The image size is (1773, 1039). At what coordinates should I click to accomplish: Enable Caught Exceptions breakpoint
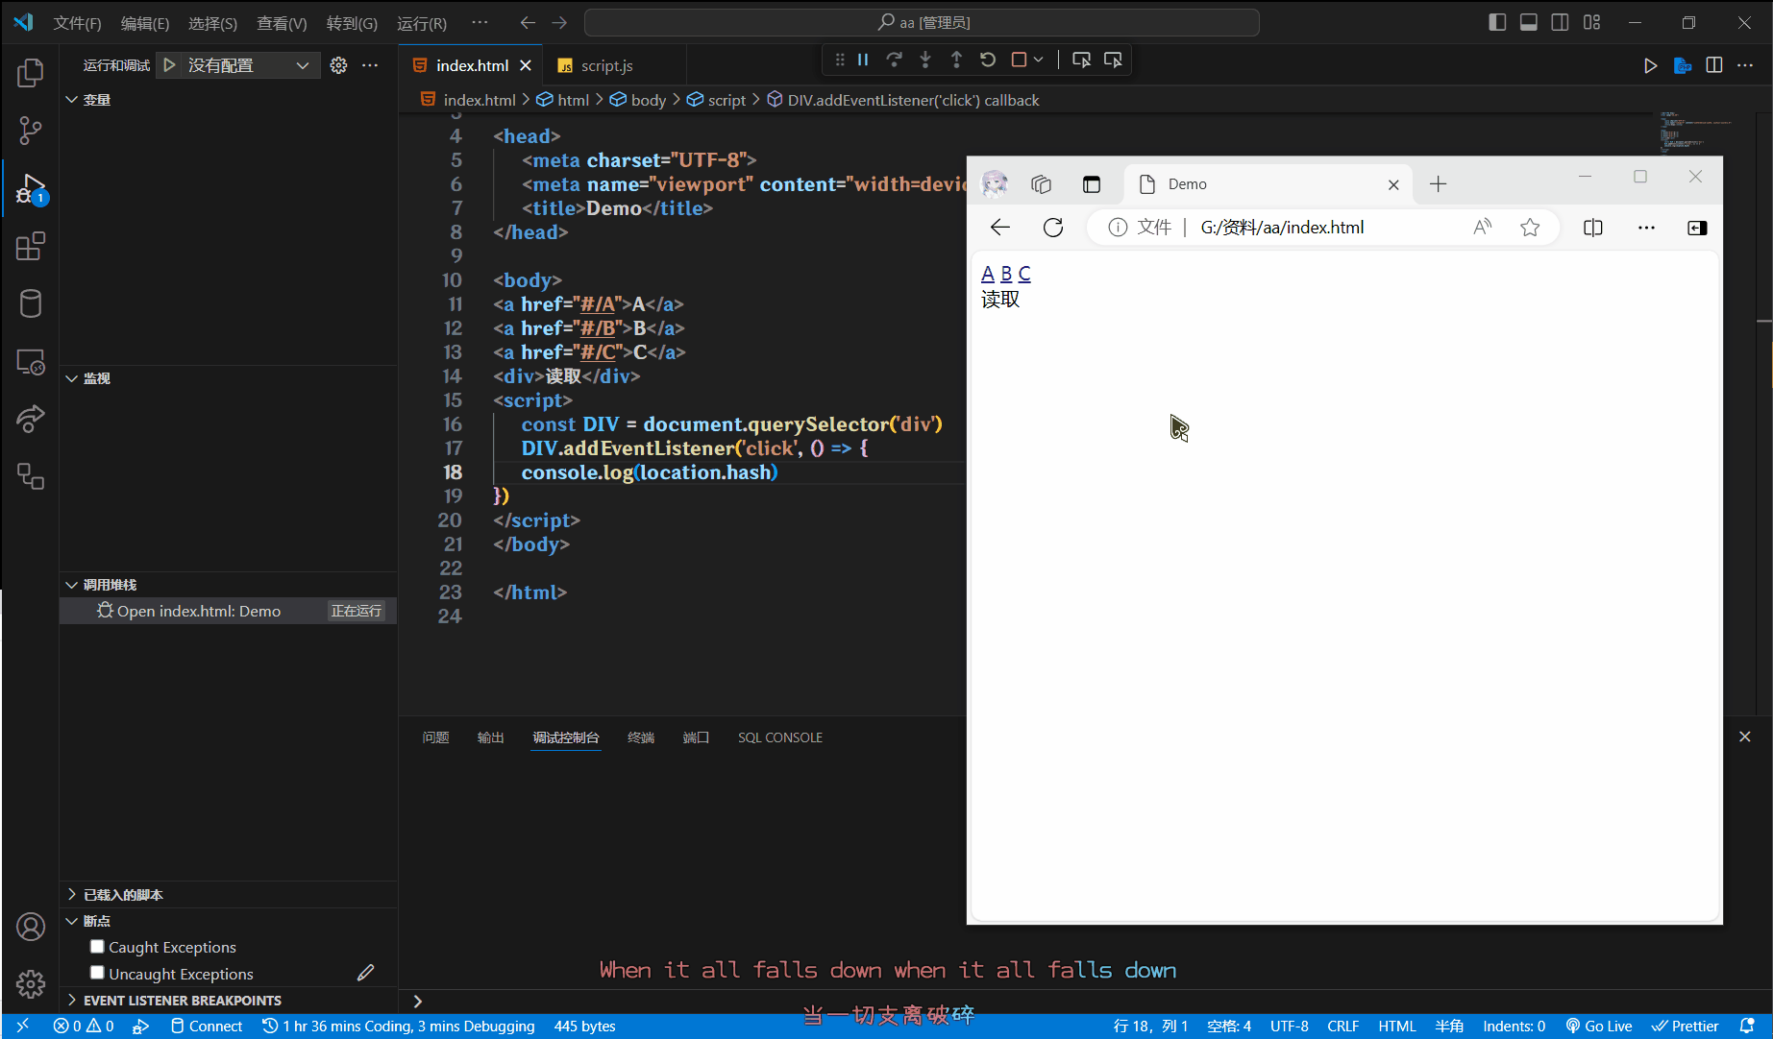tap(97, 946)
